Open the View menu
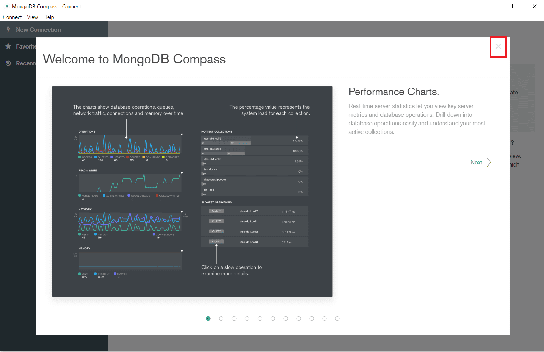 32,17
